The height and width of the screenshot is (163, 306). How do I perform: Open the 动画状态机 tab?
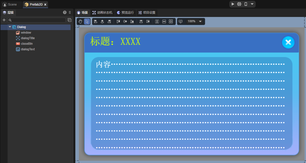click(x=102, y=13)
